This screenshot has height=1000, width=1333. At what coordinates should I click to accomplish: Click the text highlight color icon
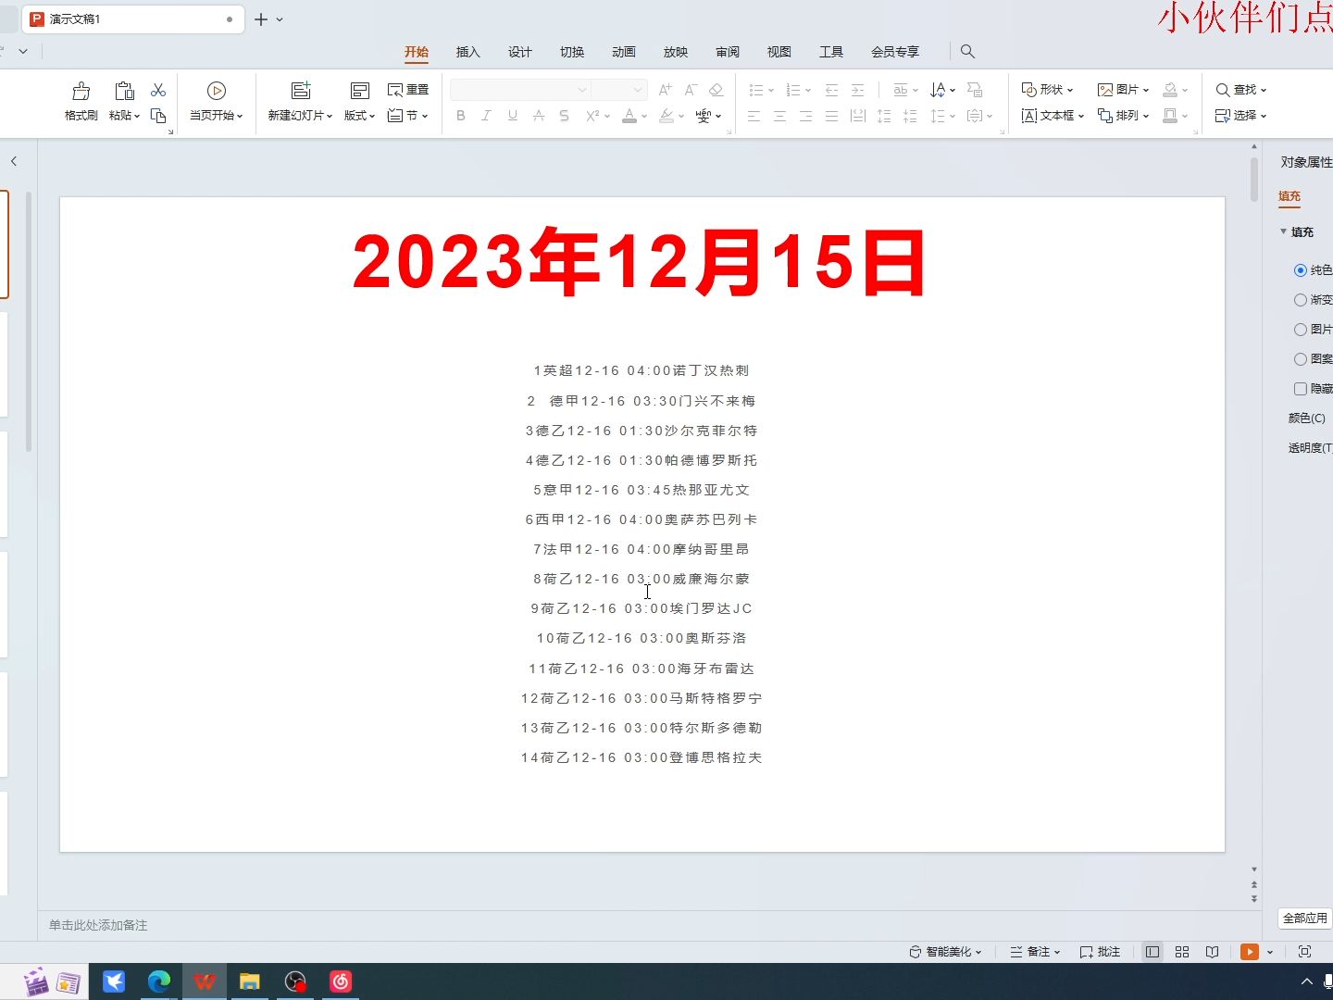(x=666, y=116)
